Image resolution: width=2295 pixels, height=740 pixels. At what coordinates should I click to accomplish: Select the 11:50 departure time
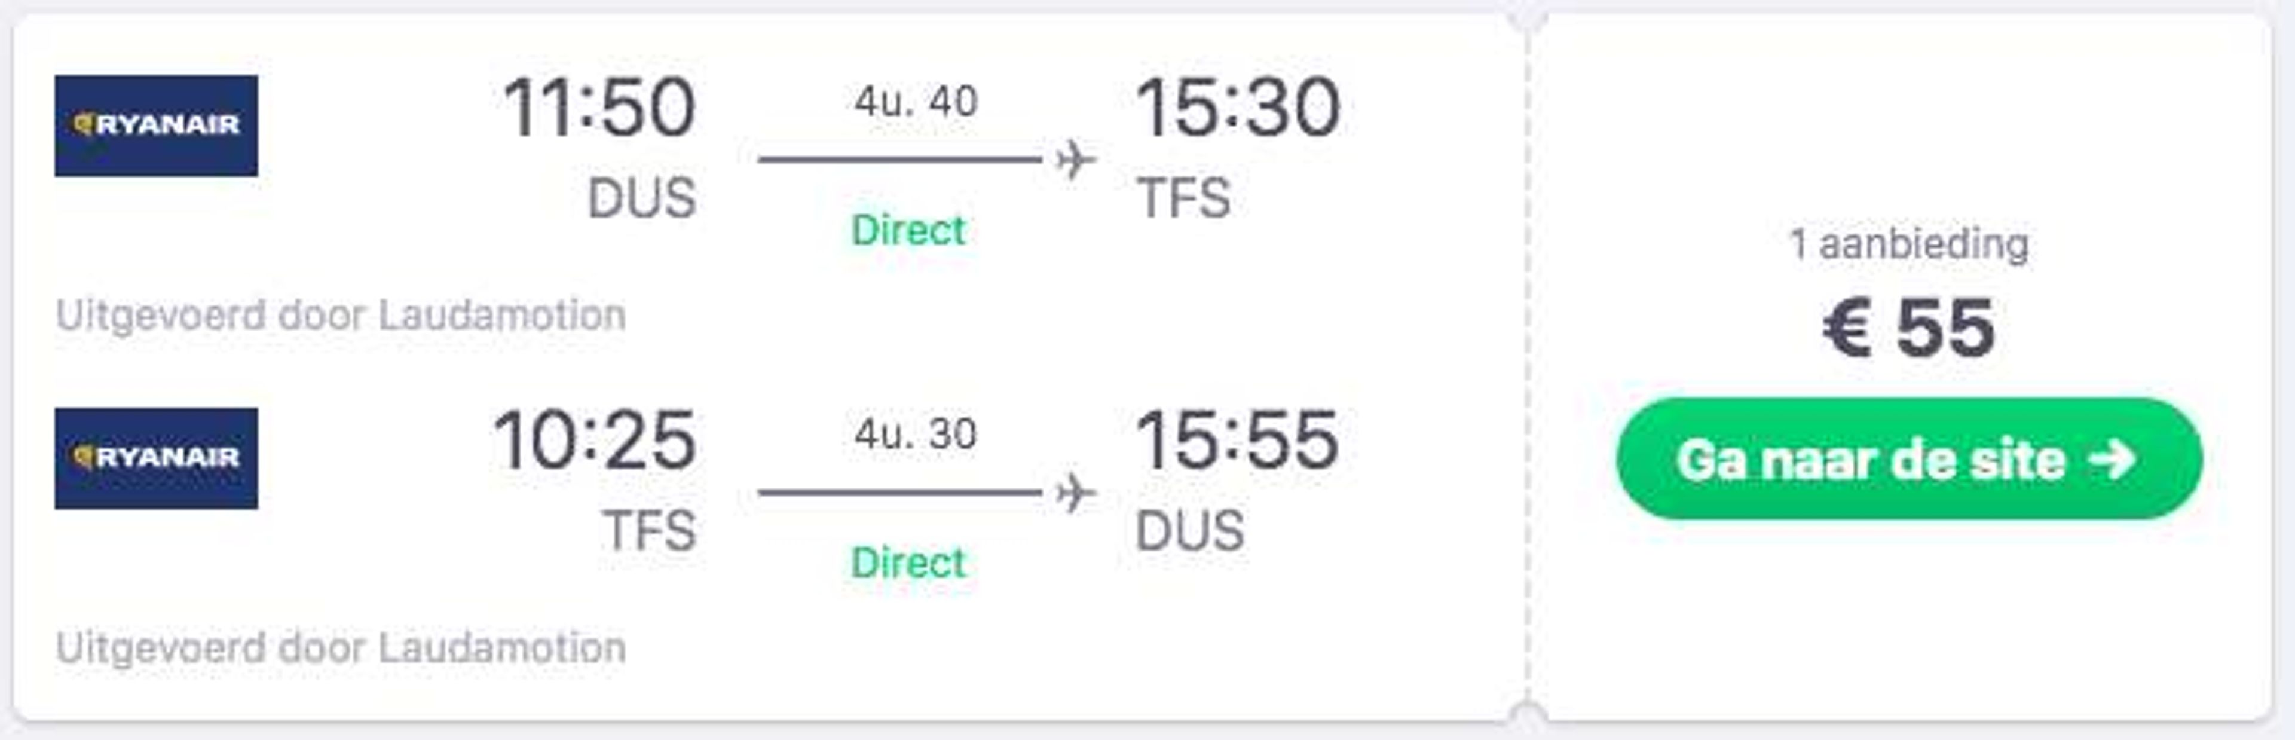599,108
